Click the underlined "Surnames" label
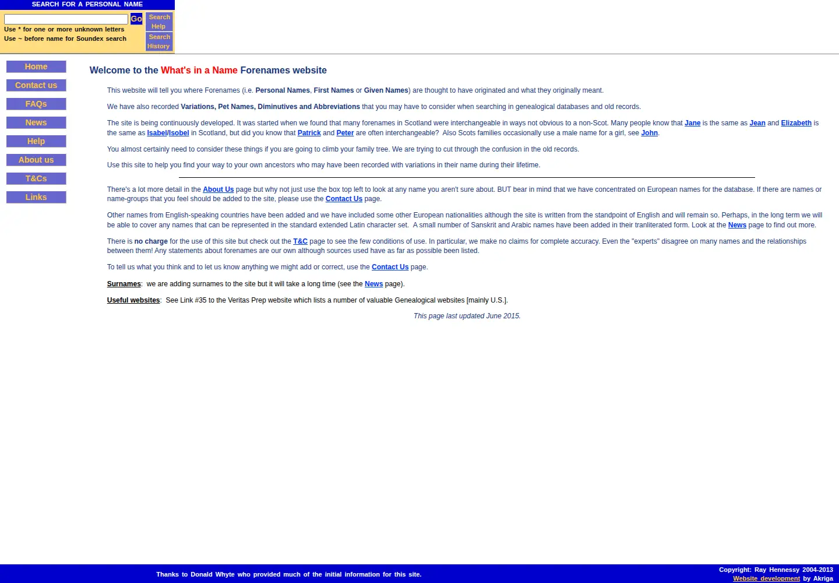This screenshot has height=583, width=839. click(x=124, y=284)
